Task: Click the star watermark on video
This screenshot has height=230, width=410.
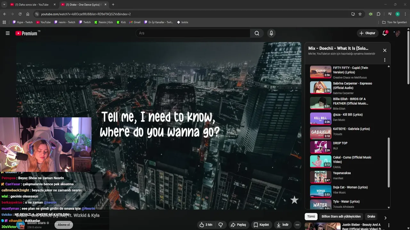Action: click(x=294, y=200)
